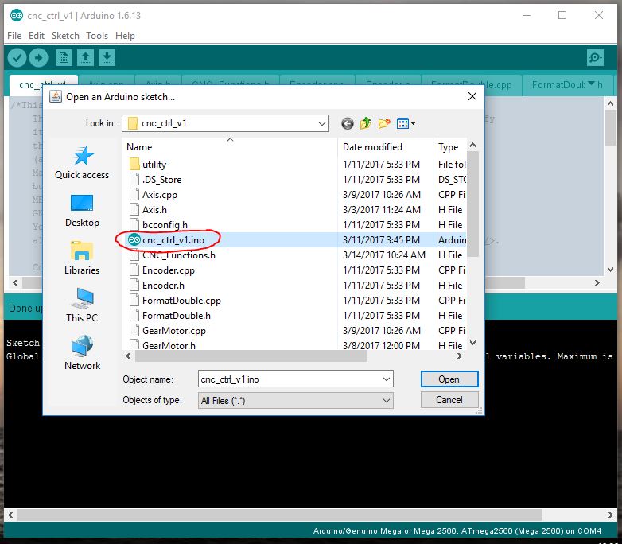Click the Arduino icon of cnc_ctrl_v1.ino
The image size is (622, 544).
[x=134, y=239]
